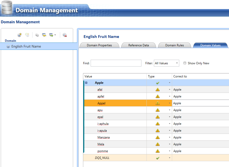Click the warning icon in the Appel row
229x167 pixels.
coord(158,103)
